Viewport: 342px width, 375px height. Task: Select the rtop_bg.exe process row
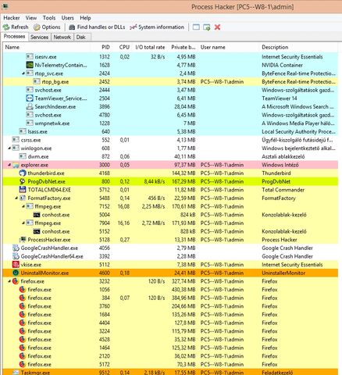pyautogui.click(x=170, y=82)
